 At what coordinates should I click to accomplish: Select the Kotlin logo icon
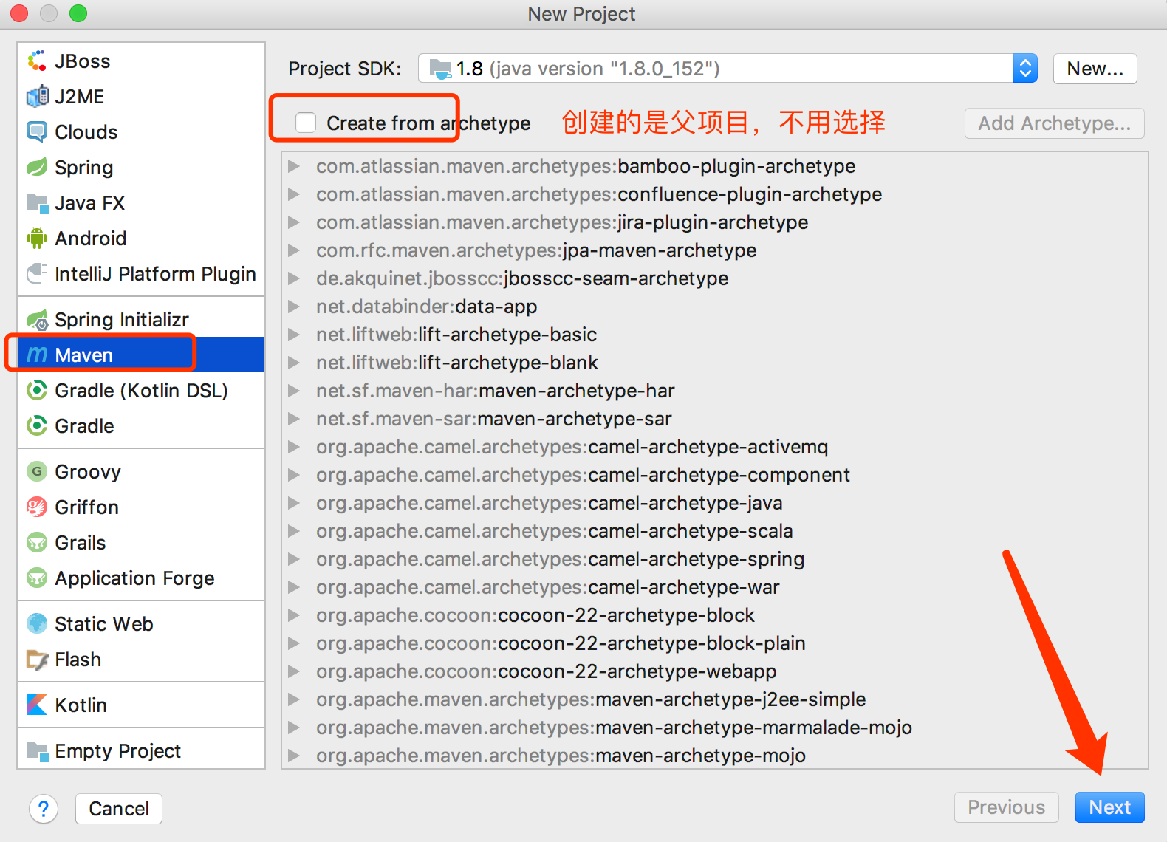[x=37, y=705]
